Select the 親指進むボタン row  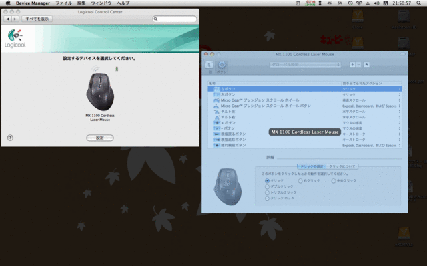pos(304,140)
